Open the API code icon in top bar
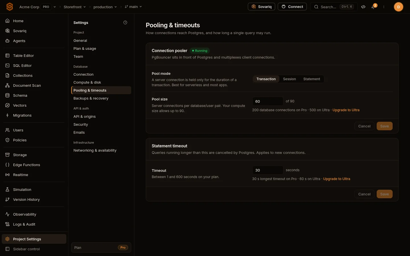 pyautogui.click(x=363, y=7)
